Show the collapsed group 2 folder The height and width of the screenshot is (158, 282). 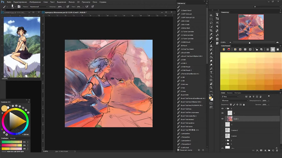coord(223,140)
